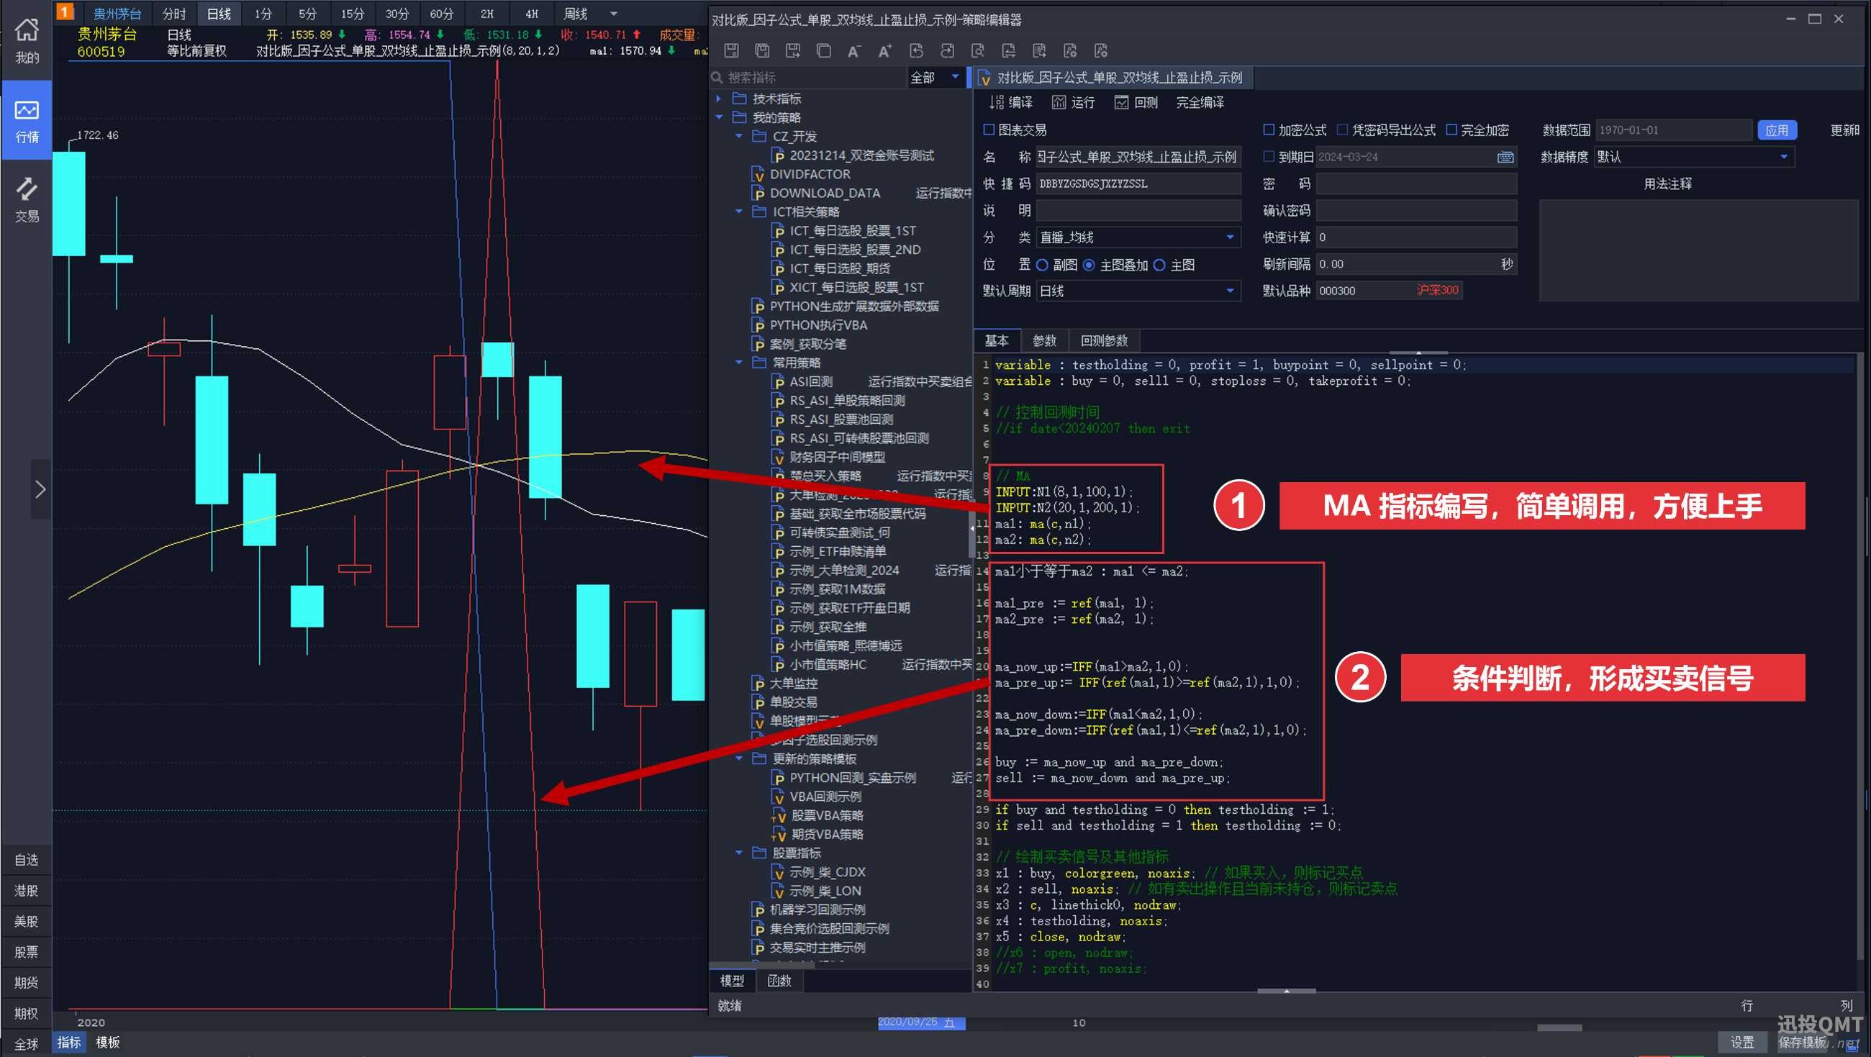Viewport: 1871px width, 1057px height.
Task: Select the 主图 radio button
Action: coord(1159,266)
